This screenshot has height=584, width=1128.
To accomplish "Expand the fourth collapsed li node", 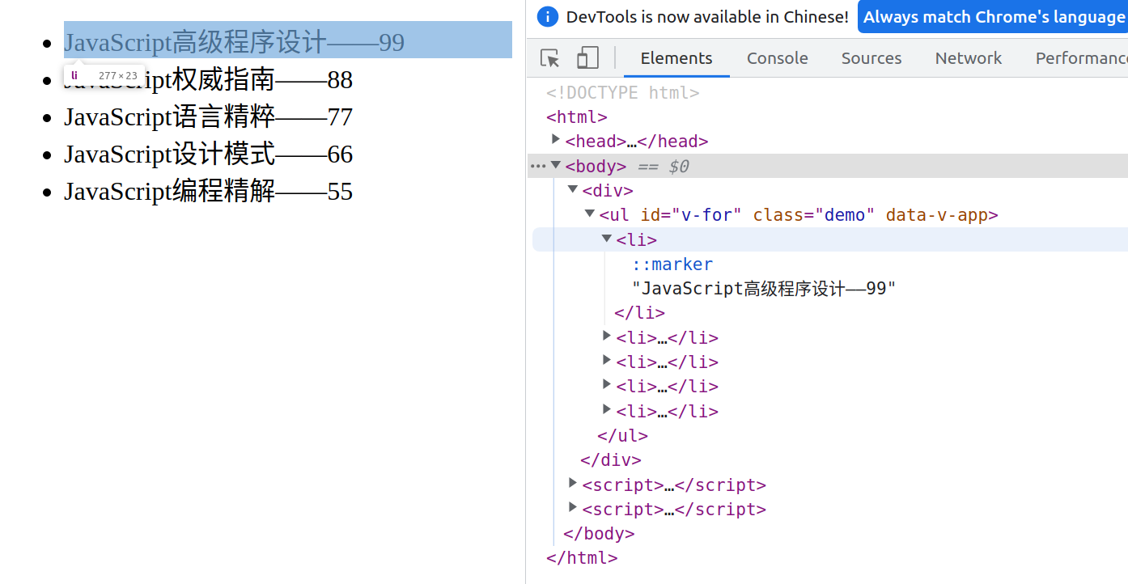I will (607, 384).
